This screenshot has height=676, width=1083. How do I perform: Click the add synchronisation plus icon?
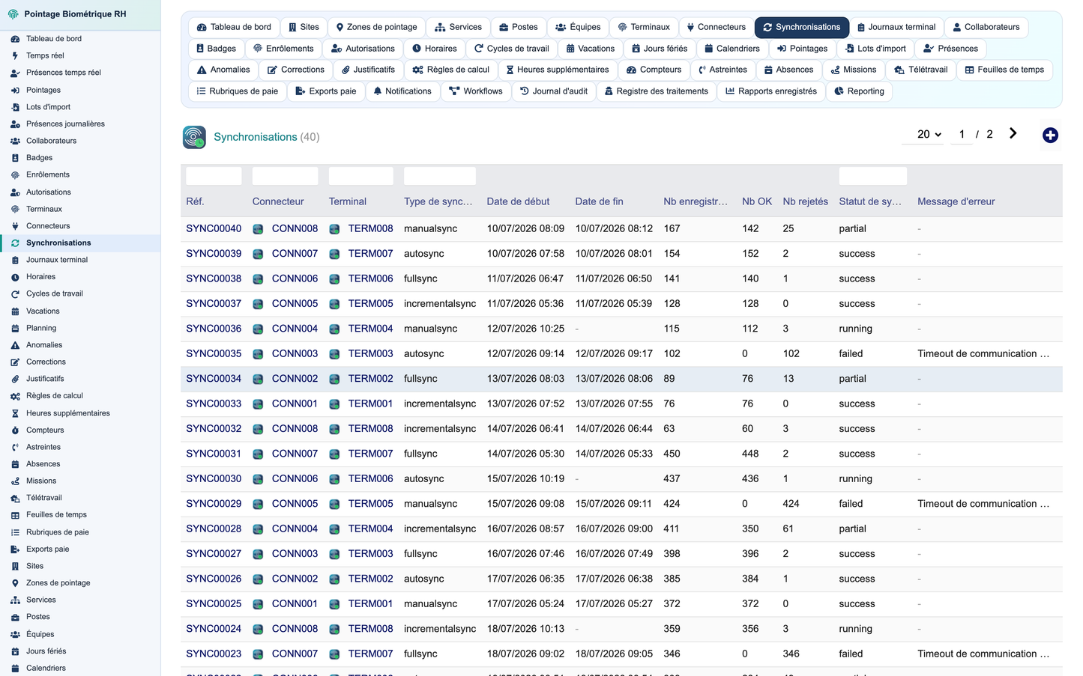coord(1050,135)
